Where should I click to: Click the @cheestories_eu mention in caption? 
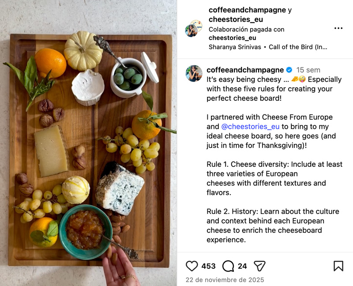(250, 127)
